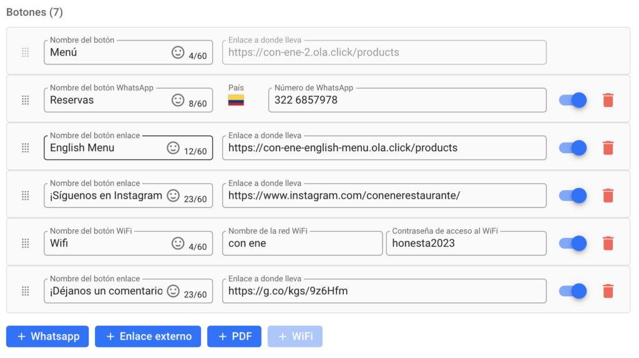
Task: Delete the Wifi button row
Action: pyautogui.click(x=608, y=243)
